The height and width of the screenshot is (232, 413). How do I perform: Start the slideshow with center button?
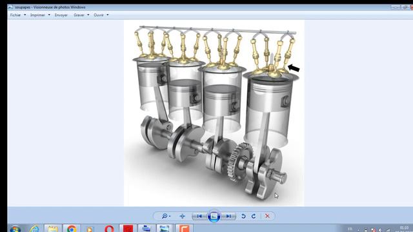coord(214,217)
